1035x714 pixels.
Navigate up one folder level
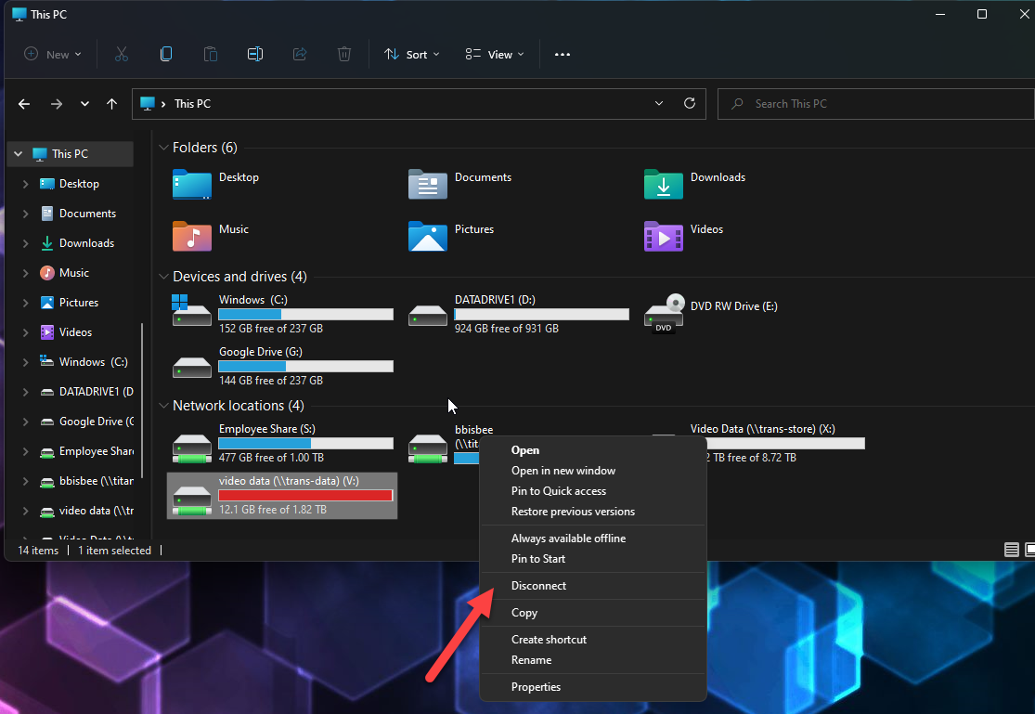click(x=111, y=103)
